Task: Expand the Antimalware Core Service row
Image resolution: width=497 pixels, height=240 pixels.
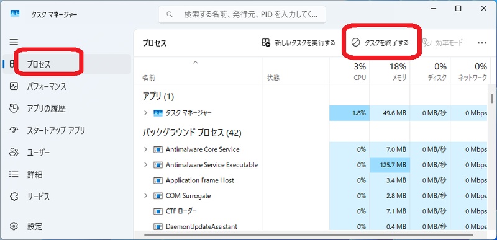Action: tap(145, 149)
